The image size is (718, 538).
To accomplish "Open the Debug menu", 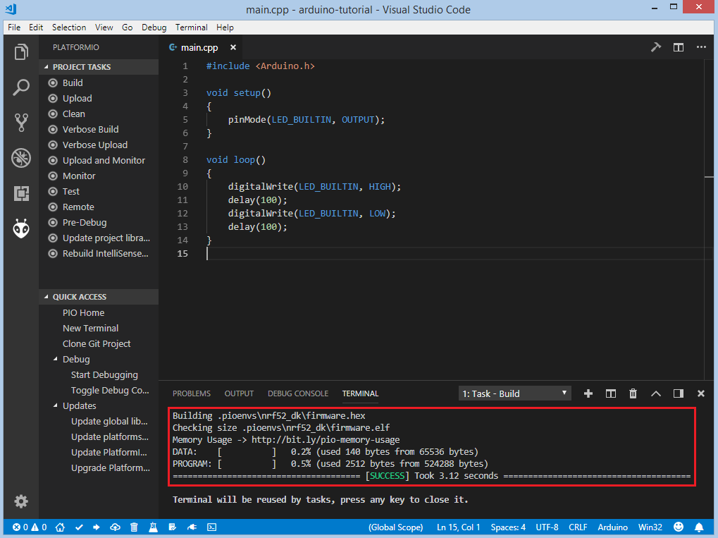I will (154, 27).
